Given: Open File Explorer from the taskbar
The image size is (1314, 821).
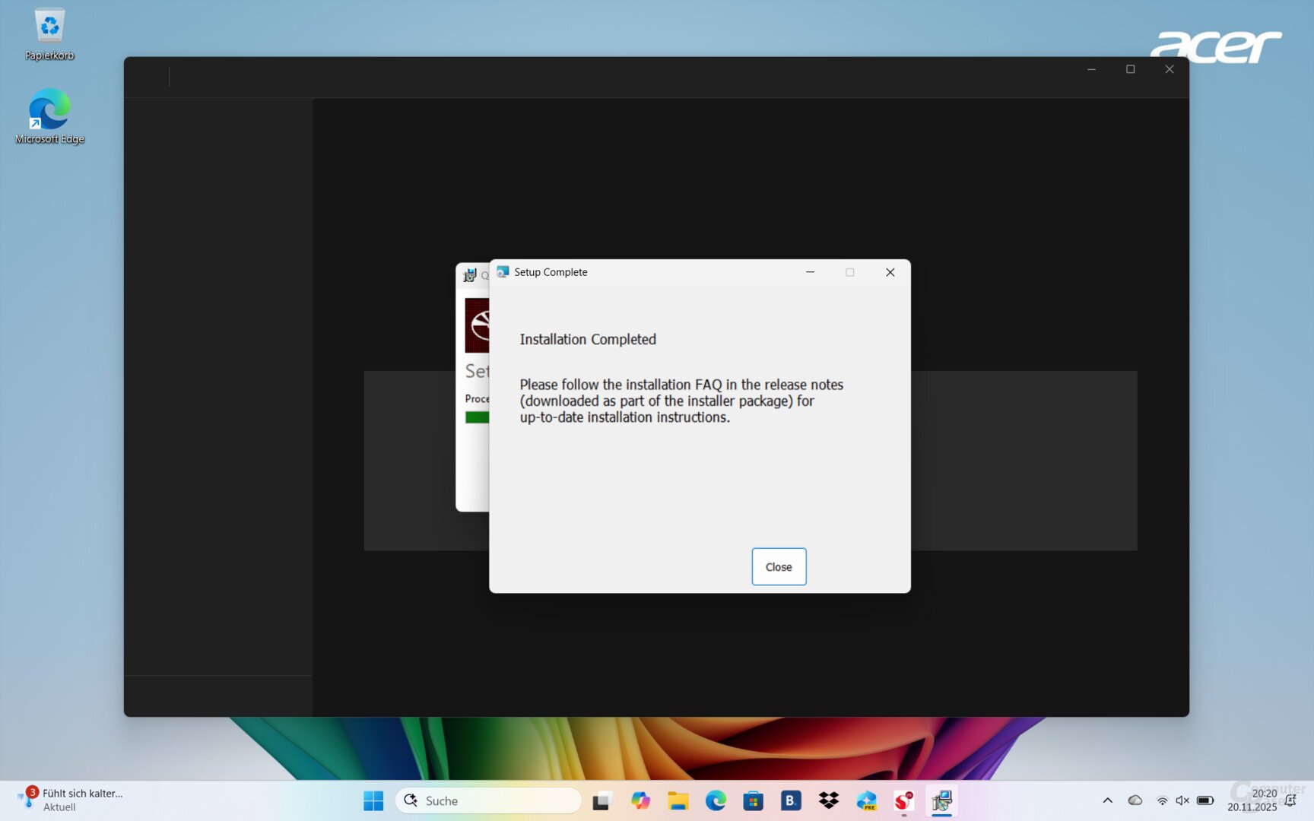Looking at the screenshot, I should 678,800.
